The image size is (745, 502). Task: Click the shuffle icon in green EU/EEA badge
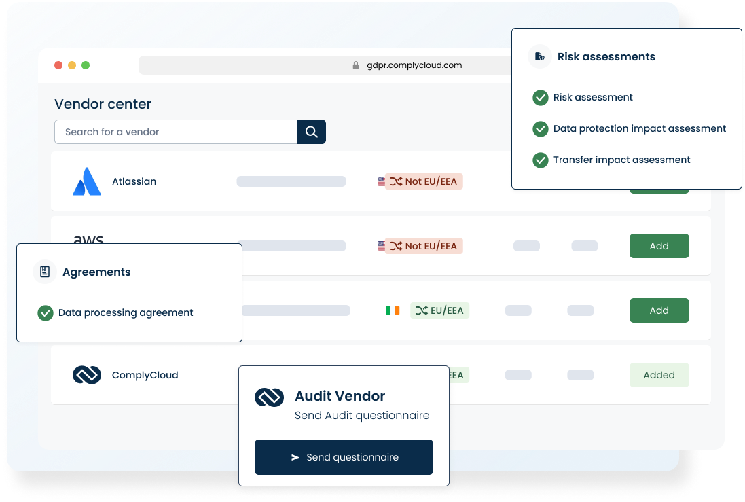click(x=422, y=310)
